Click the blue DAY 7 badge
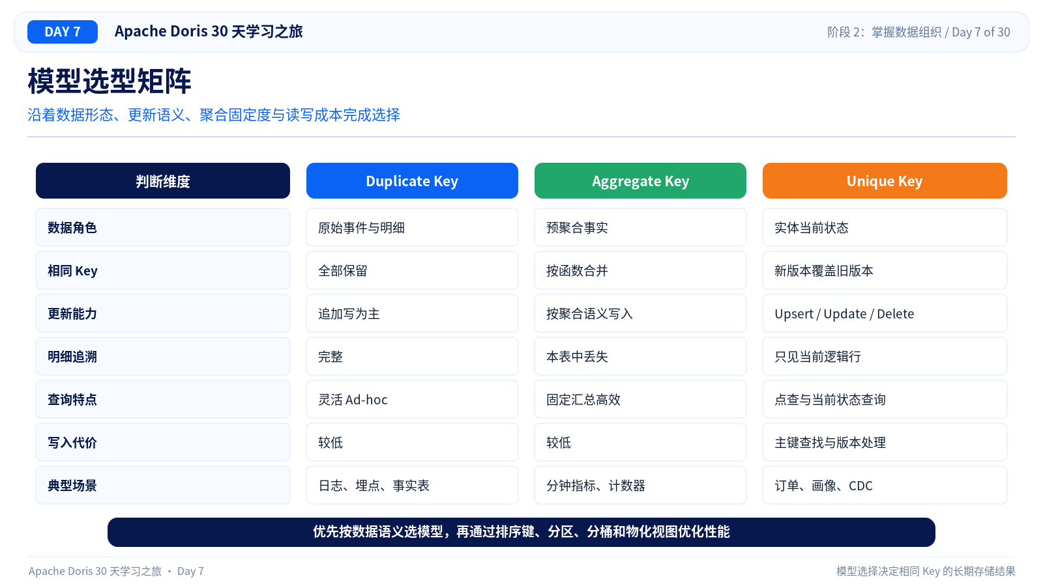The image size is (1043, 586). (x=63, y=32)
